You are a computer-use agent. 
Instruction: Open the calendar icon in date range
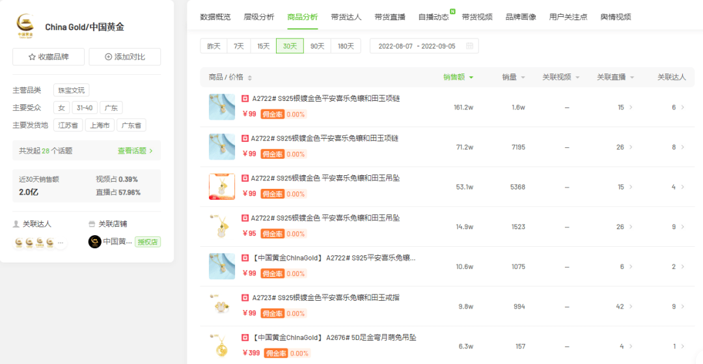click(469, 46)
